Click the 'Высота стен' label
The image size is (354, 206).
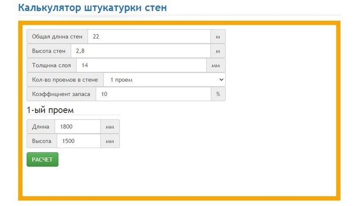[49, 51]
